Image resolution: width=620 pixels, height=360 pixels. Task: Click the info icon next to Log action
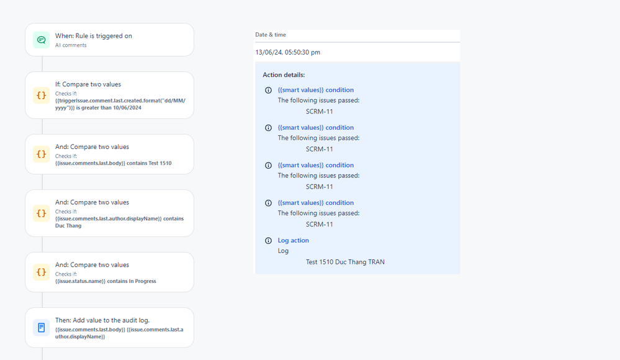tap(269, 240)
